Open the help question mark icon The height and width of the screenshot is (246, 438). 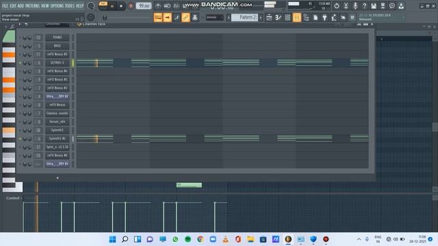364,6
